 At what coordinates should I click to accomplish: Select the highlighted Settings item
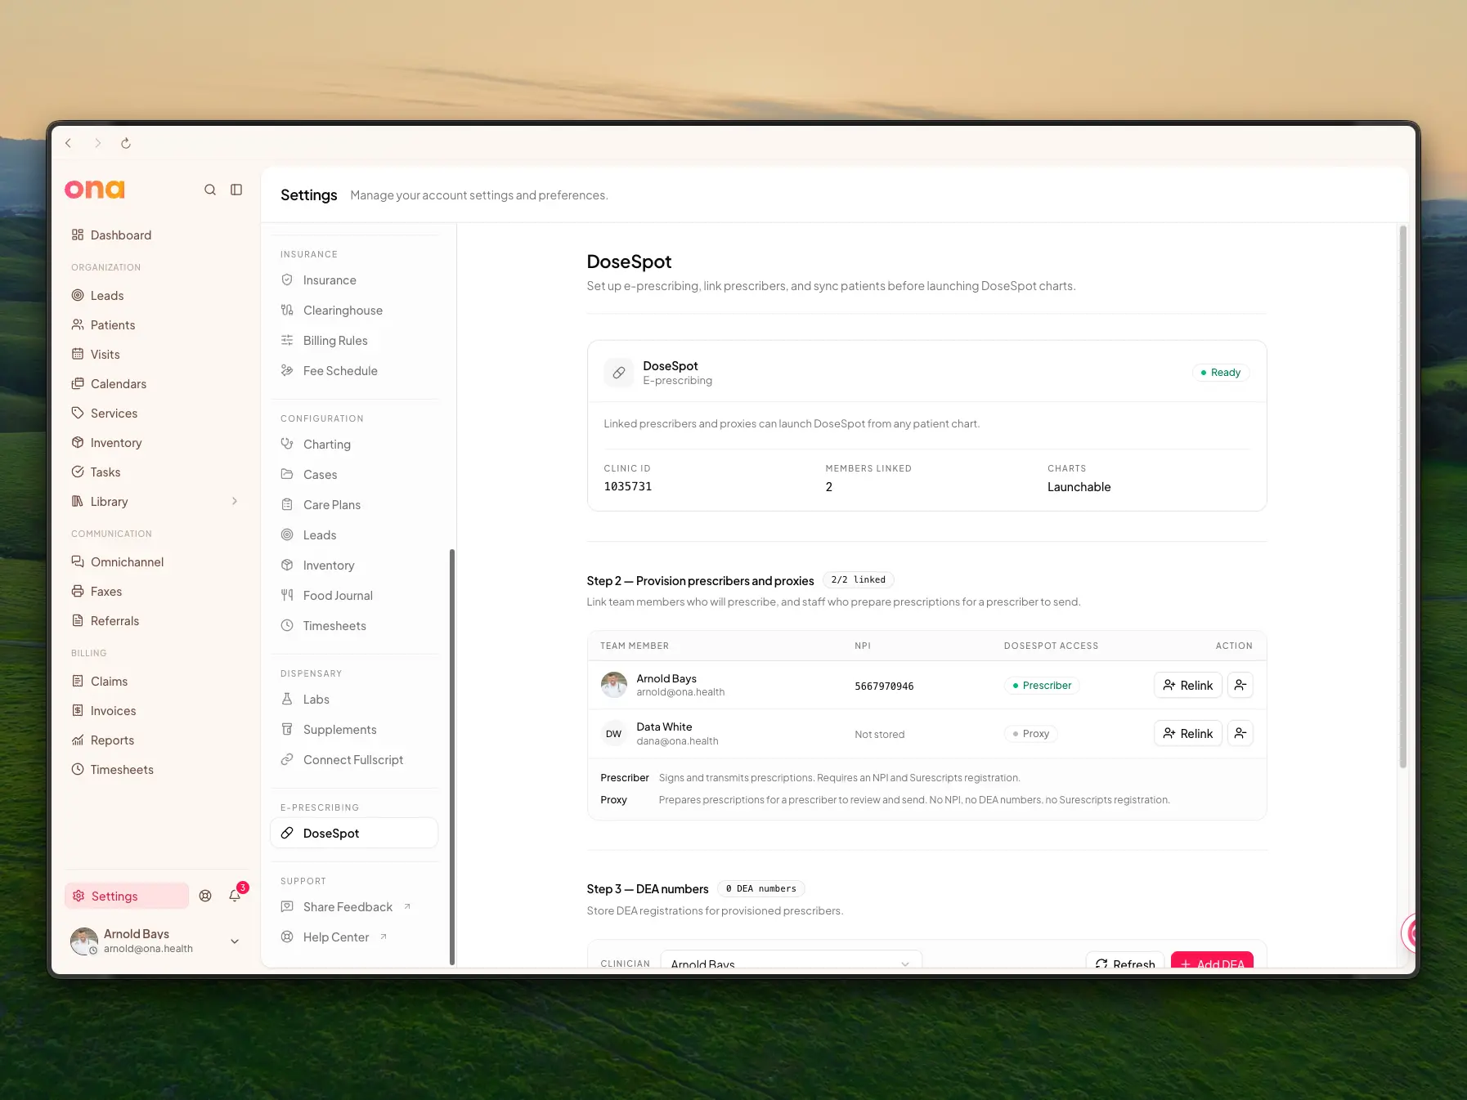(127, 896)
